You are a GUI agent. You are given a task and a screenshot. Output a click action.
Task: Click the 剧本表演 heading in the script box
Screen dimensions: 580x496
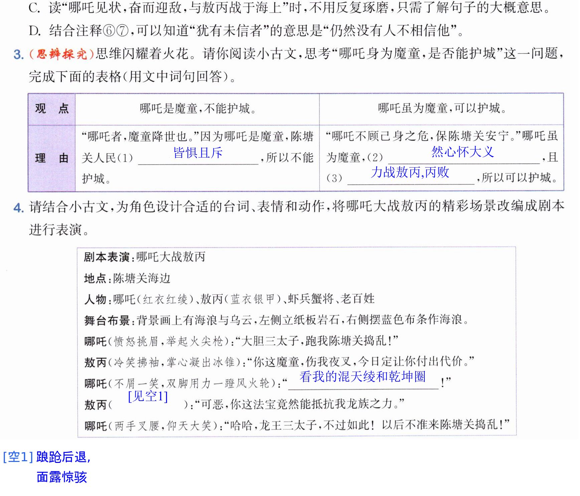pyautogui.click(x=107, y=258)
